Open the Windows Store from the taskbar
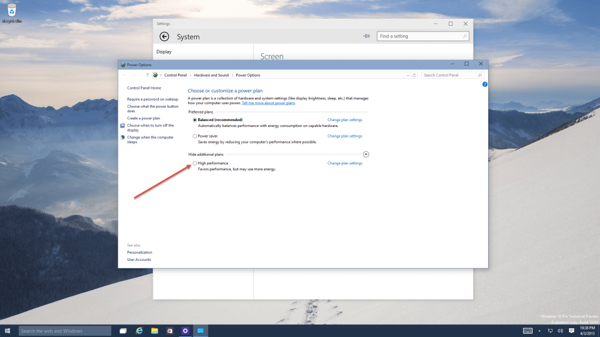Screen dimensions: 600x337 pos(170,331)
